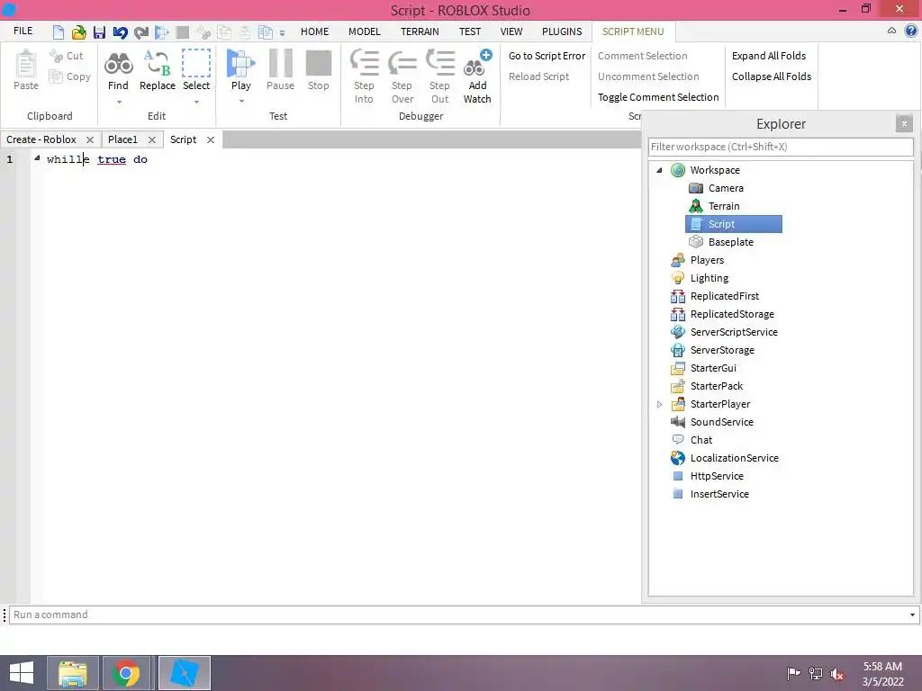Collapse the ribbon with the caret icon
922x691 pixels.
click(x=891, y=31)
